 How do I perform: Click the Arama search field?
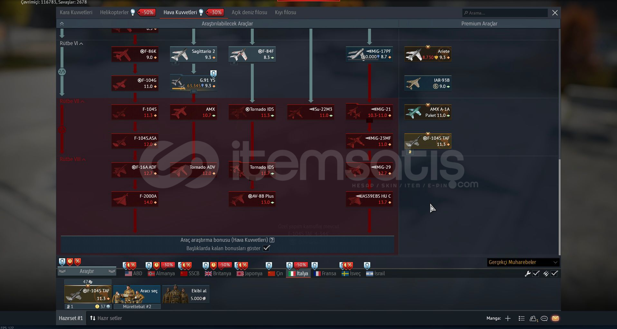coord(505,13)
